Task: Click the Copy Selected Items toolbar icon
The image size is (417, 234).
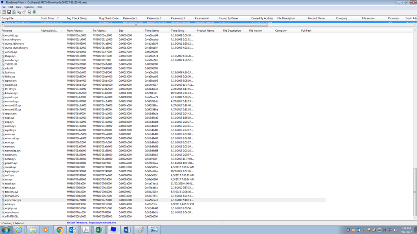Action: 19,12
